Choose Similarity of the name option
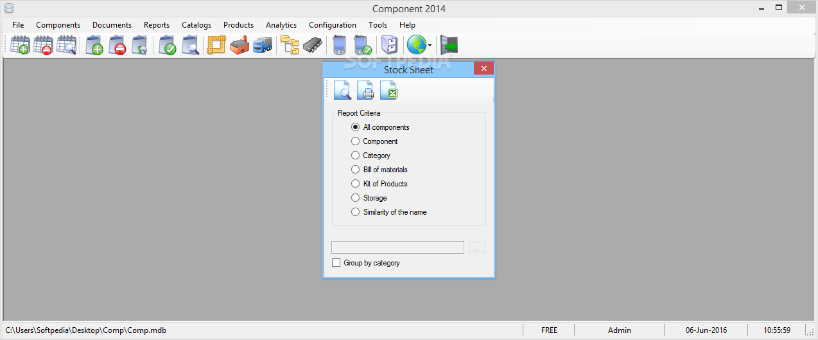This screenshot has height=340, width=818. tap(389, 212)
